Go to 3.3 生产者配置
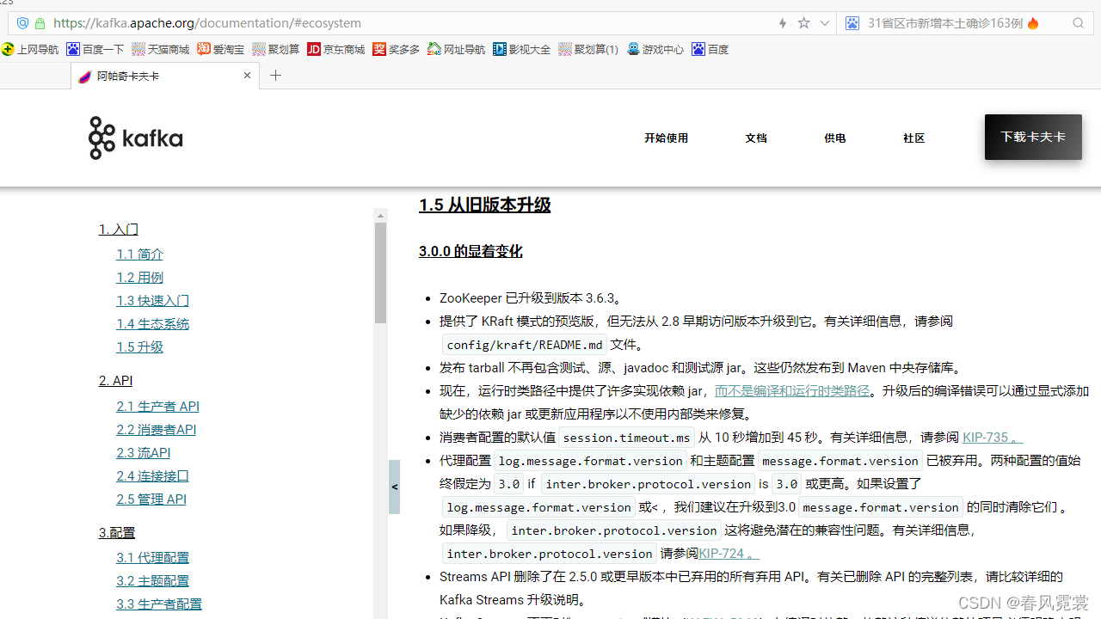 (159, 604)
